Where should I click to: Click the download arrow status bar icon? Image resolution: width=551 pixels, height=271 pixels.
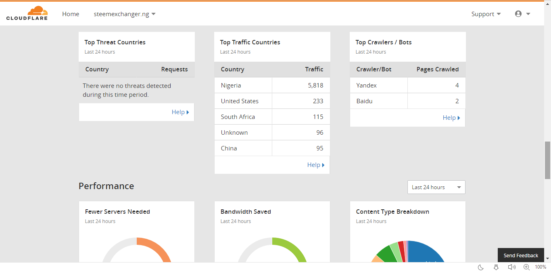pos(496,267)
